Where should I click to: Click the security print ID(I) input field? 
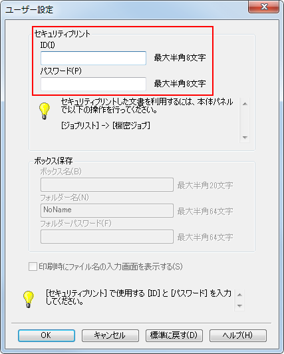point(93,59)
